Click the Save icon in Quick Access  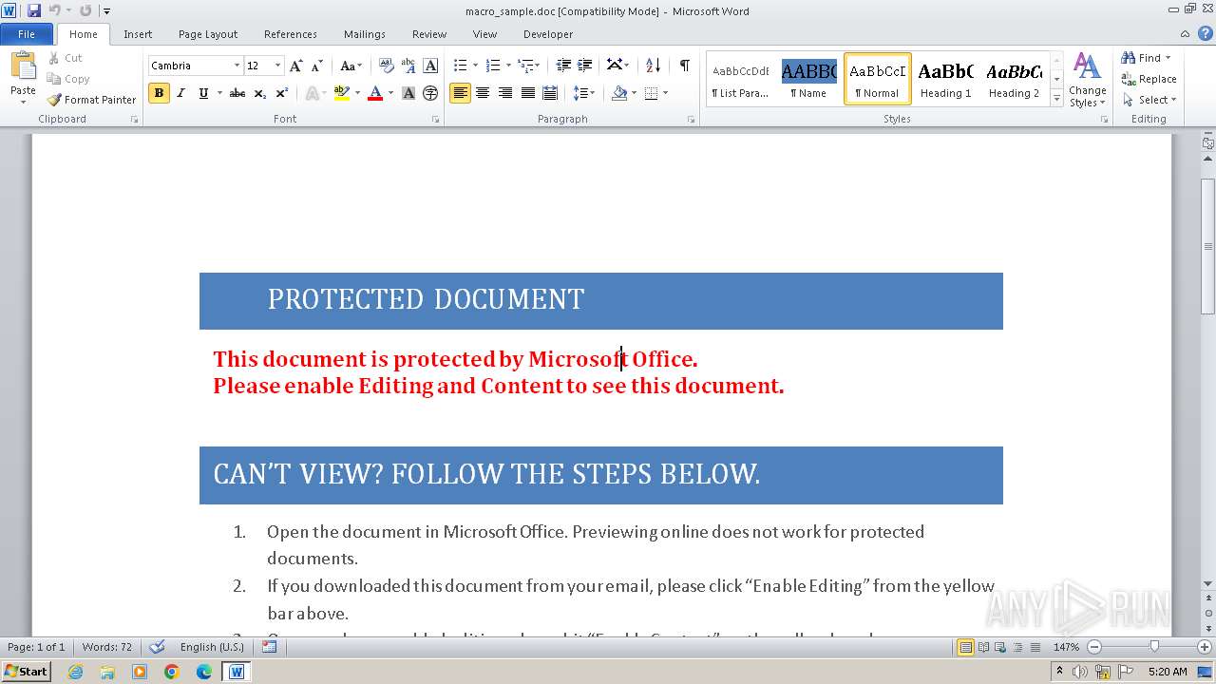(34, 10)
